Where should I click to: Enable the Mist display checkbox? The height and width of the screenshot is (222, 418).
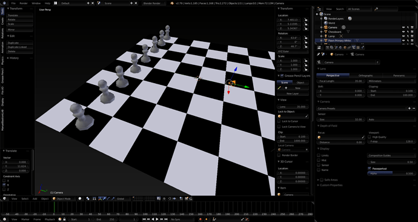[319, 160]
